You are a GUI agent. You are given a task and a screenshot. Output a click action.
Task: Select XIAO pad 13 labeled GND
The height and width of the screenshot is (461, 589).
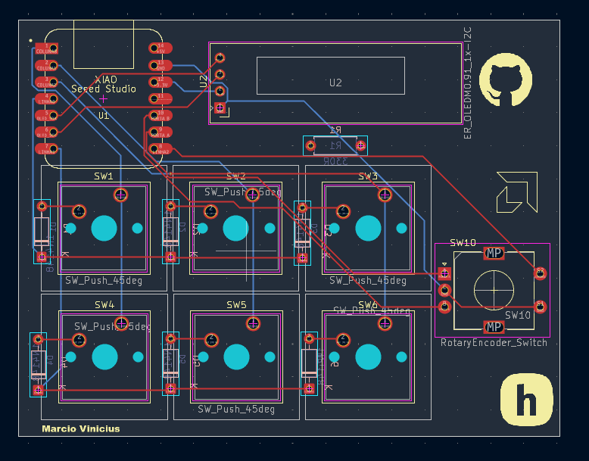(x=160, y=65)
